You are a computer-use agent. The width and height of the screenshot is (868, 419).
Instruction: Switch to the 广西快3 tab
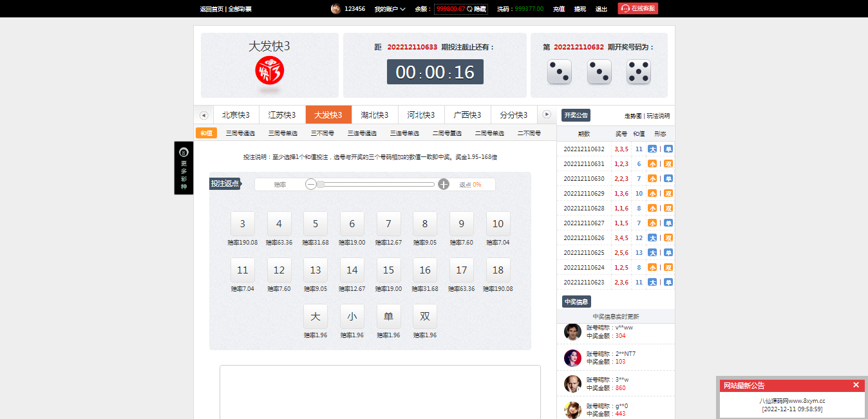pyautogui.click(x=467, y=115)
